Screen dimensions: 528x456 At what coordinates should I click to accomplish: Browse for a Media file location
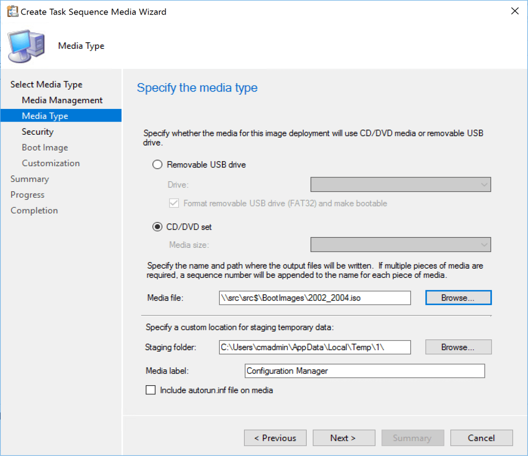tap(458, 297)
